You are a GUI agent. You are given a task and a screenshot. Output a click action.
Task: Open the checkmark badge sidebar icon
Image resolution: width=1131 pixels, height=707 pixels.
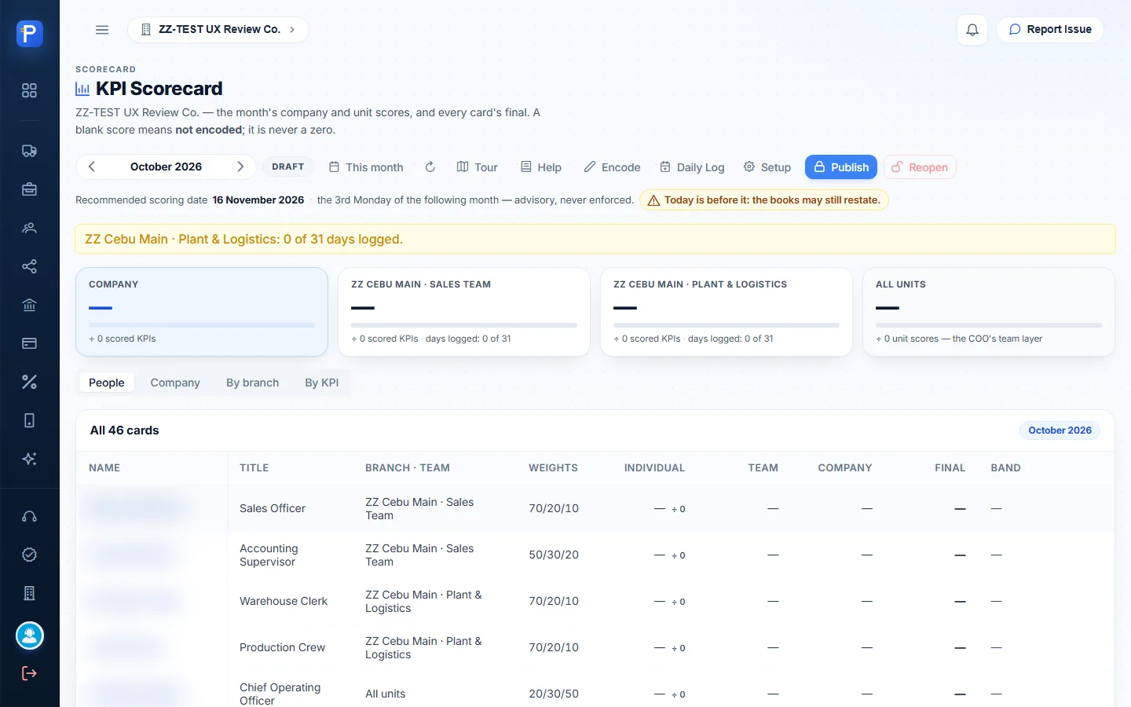(x=29, y=555)
